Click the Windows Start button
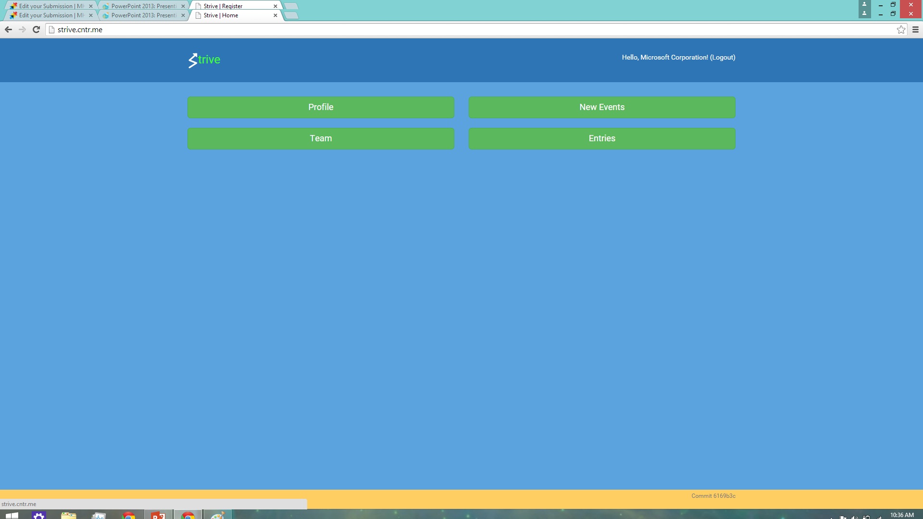The height and width of the screenshot is (519, 923). pyautogui.click(x=12, y=515)
